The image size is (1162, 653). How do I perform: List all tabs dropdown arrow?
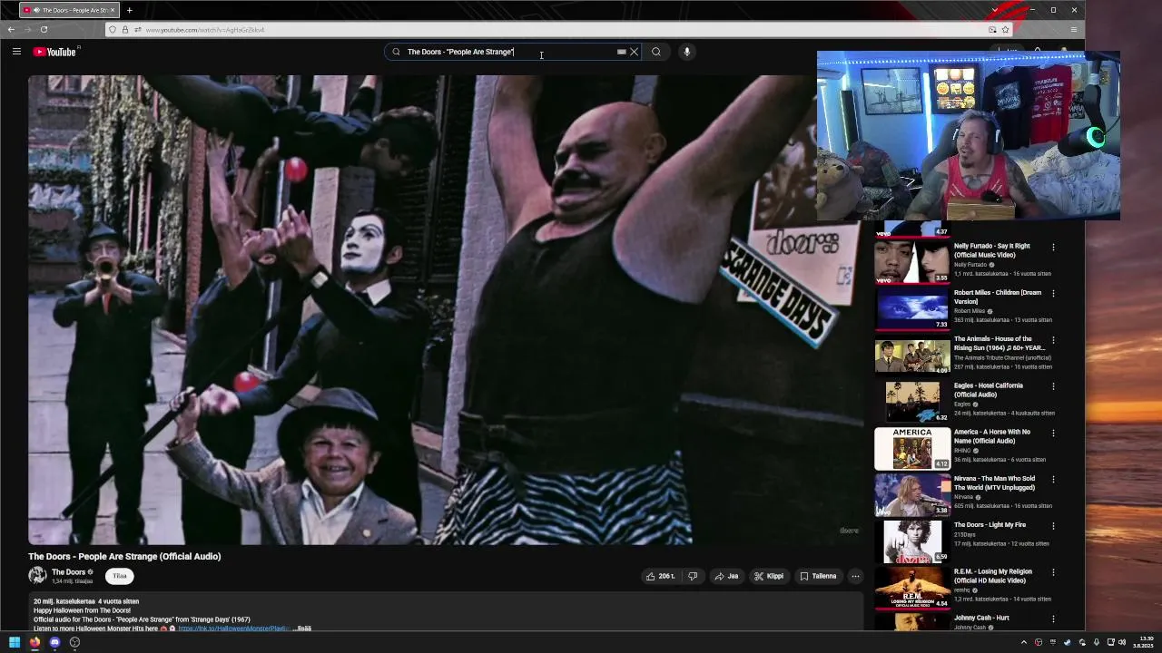[x=995, y=10]
